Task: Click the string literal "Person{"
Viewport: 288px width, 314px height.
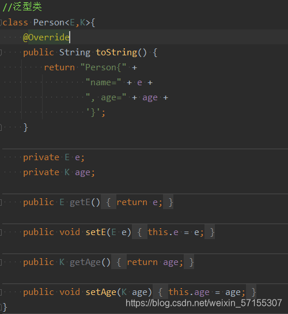Action: [104, 67]
